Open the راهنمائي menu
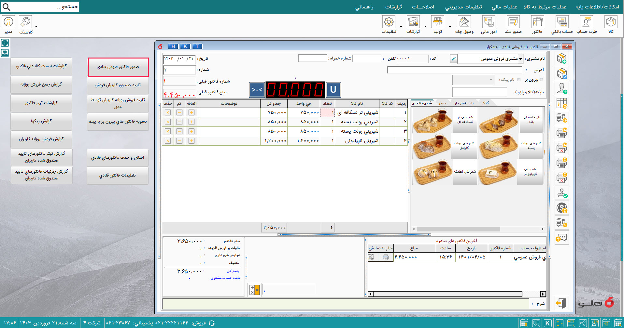 point(364,7)
